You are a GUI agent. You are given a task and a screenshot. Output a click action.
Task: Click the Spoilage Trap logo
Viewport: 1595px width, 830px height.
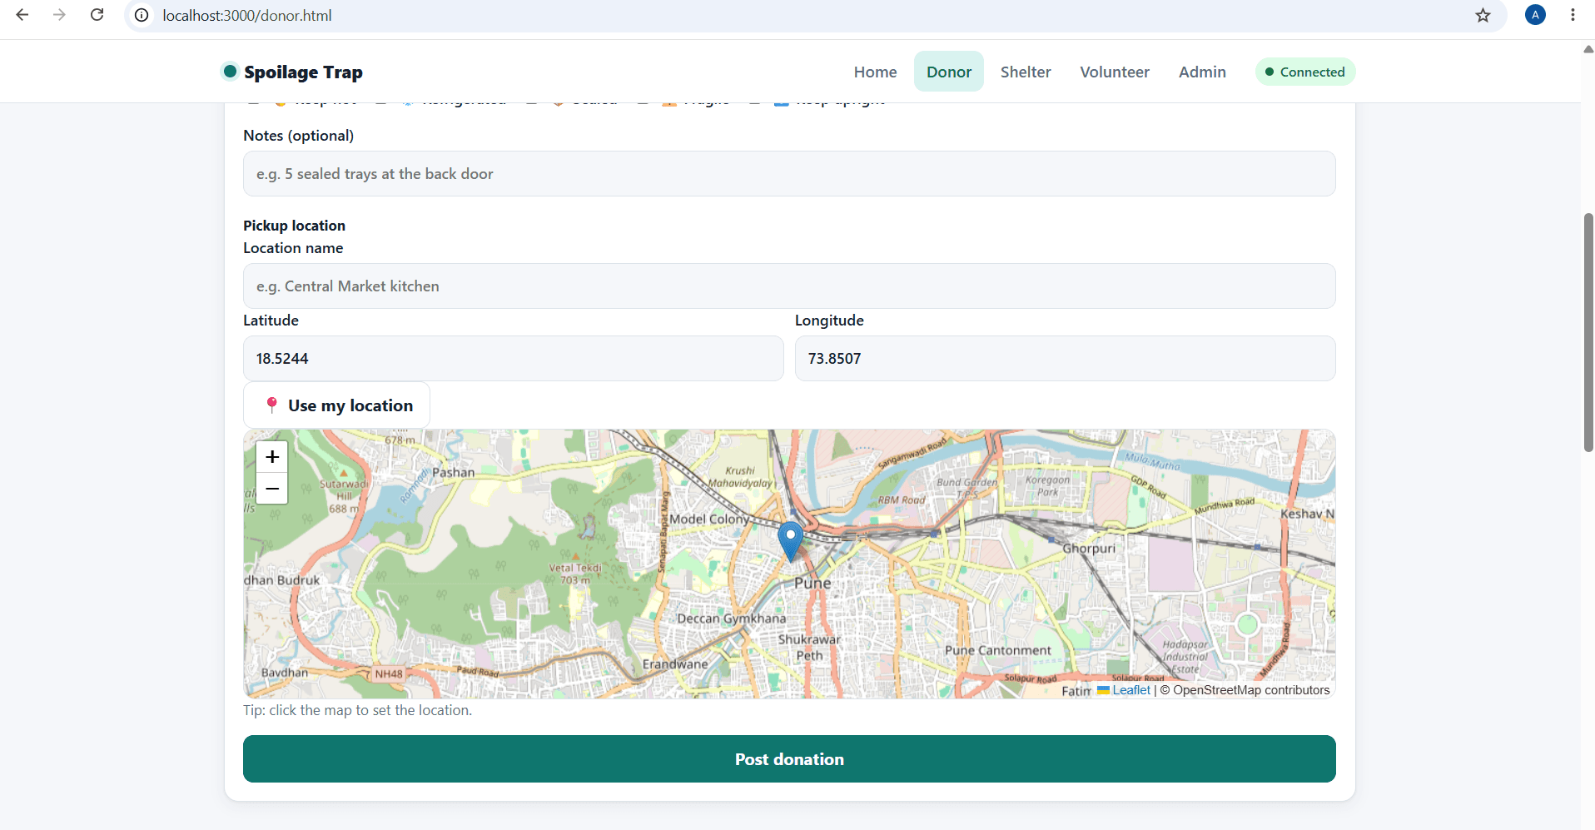point(291,72)
